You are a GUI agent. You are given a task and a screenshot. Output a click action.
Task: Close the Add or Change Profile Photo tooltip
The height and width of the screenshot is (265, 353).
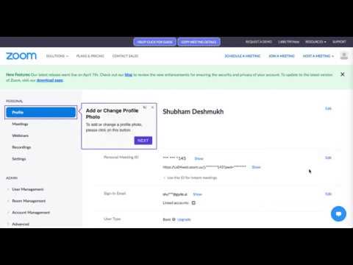pyautogui.click(x=152, y=107)
